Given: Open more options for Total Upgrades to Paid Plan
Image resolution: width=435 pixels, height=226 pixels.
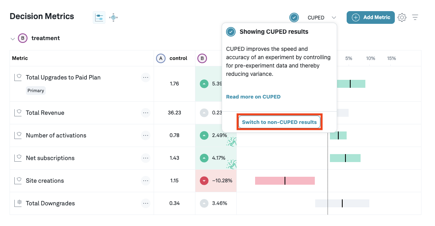Looking at the screenshot, I should (146, 77).
